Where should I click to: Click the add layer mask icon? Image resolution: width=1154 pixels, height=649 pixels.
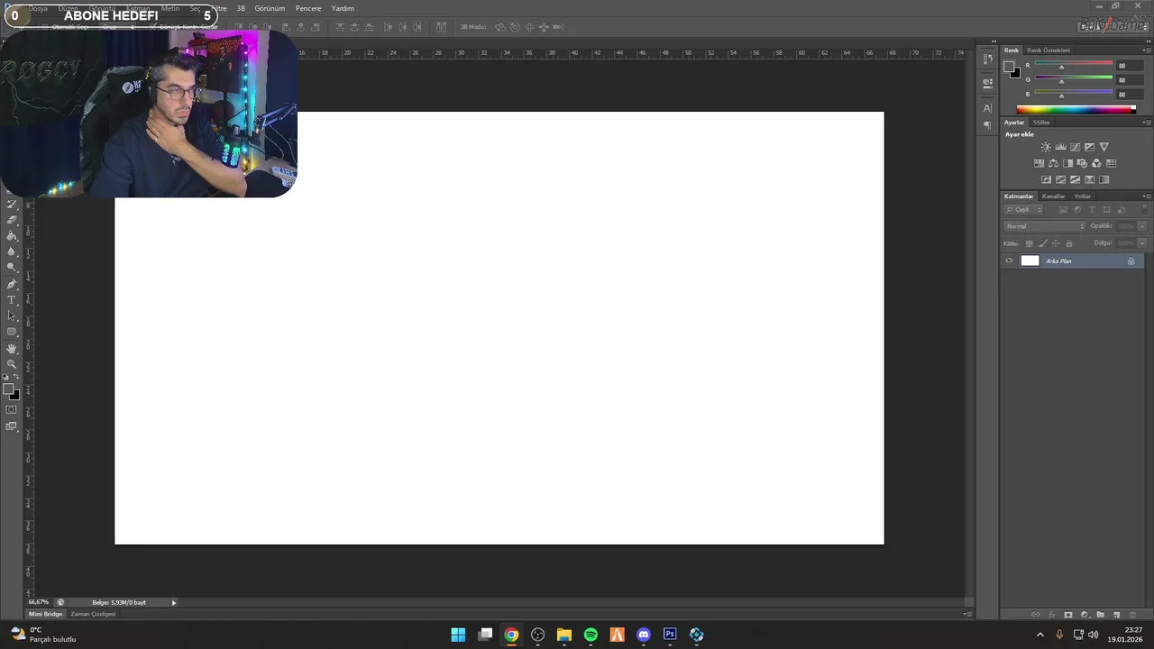(1068, 615)
